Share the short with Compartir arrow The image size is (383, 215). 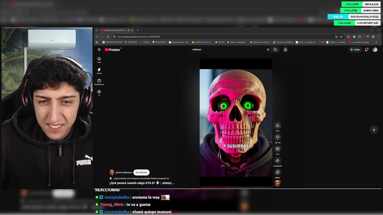pos(278,160)
